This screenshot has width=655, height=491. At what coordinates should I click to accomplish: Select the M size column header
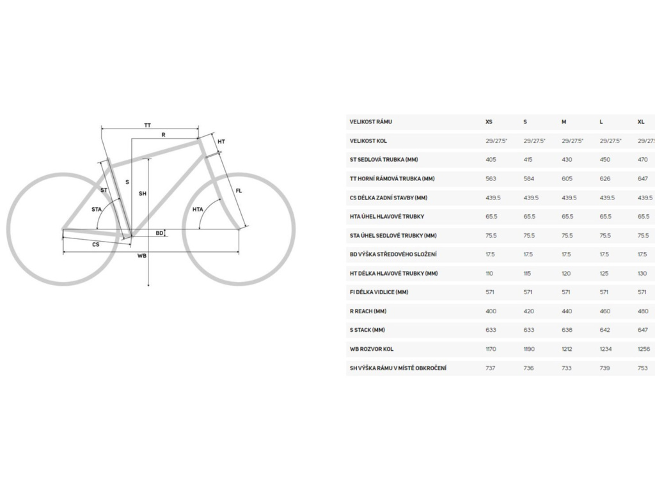[564, 121]
